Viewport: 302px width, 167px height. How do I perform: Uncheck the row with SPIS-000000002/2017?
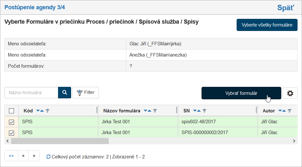[11, 133]
